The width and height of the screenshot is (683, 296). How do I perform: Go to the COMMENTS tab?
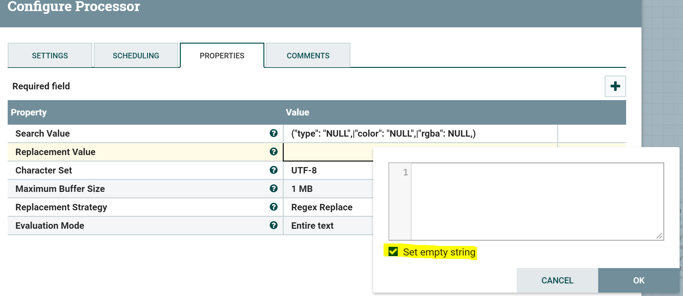(308, 56)
